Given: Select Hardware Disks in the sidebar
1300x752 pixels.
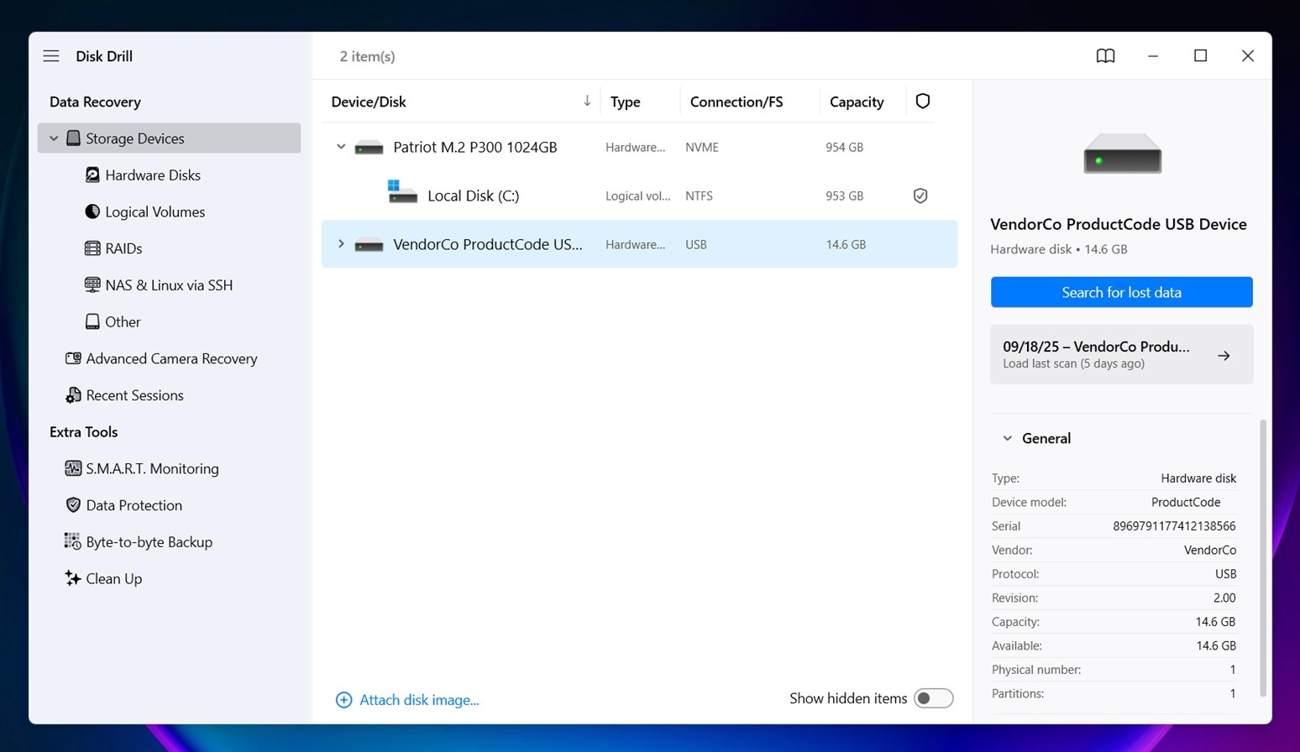Looking at the screenshot, I should click(x=152, y=175).
